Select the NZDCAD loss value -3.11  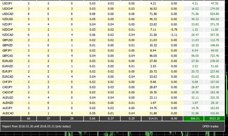pos(174,35)
